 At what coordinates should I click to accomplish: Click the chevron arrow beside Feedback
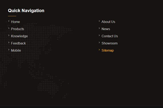(x=9, y=43)
